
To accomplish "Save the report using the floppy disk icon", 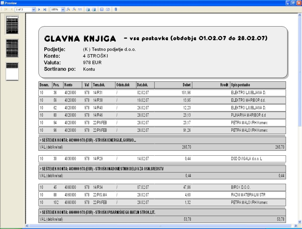I will tap(102, 9).
